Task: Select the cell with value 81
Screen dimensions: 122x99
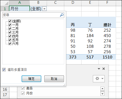Action: pos(73,36)
